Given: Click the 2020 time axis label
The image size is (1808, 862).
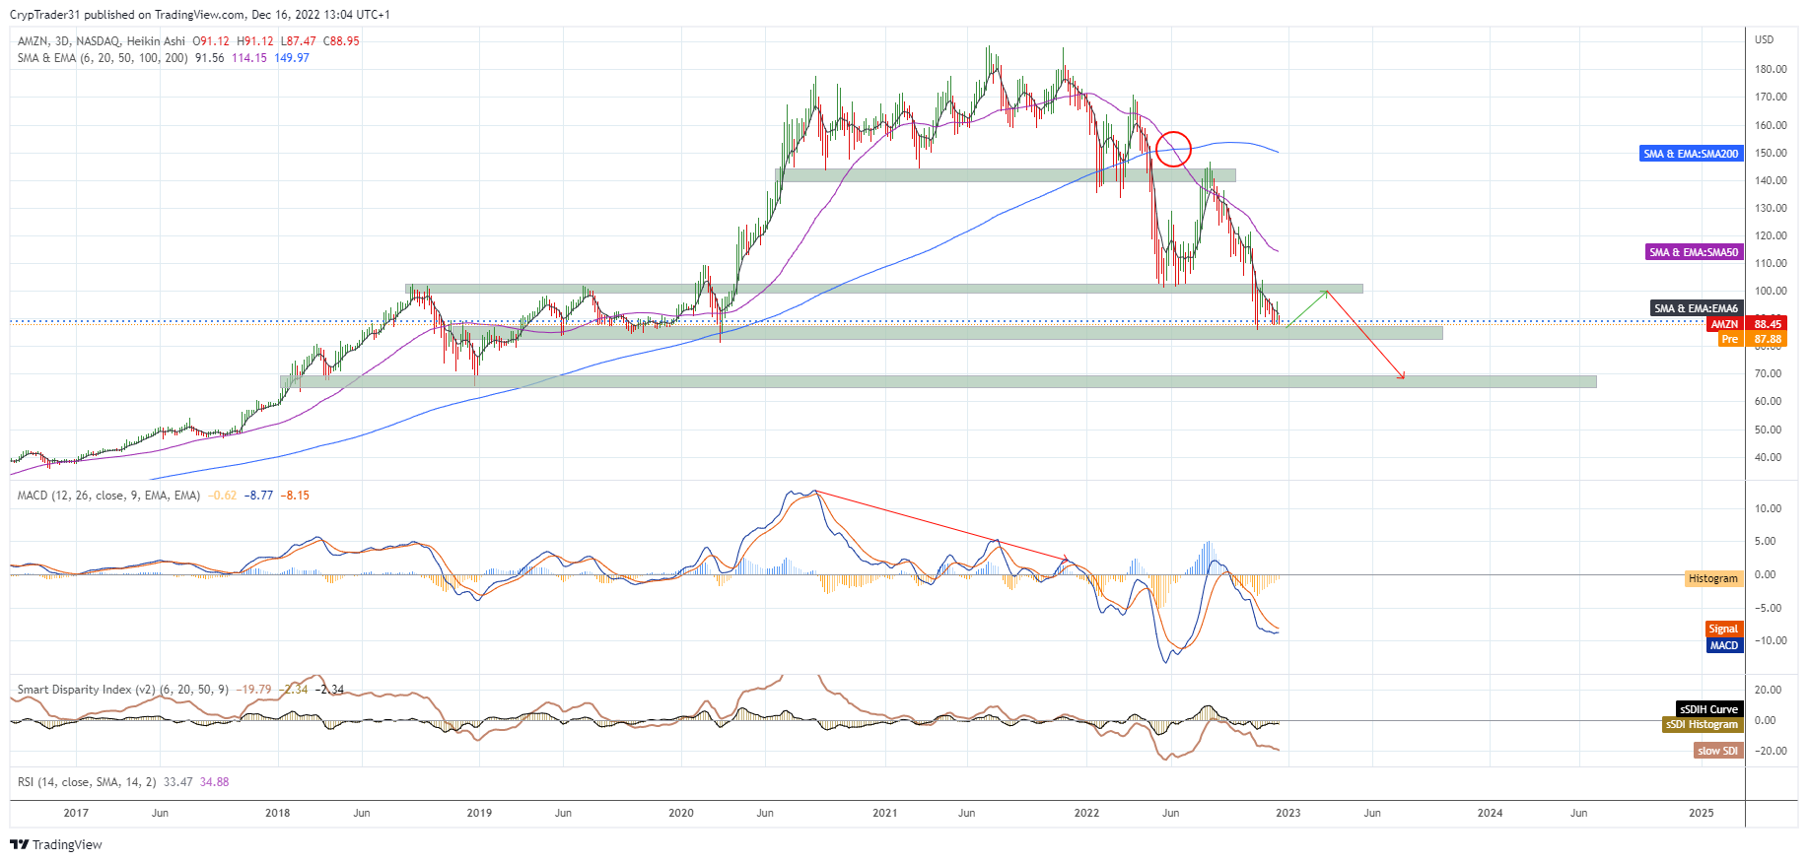Looking at the screenshot, I should point(681,814).
